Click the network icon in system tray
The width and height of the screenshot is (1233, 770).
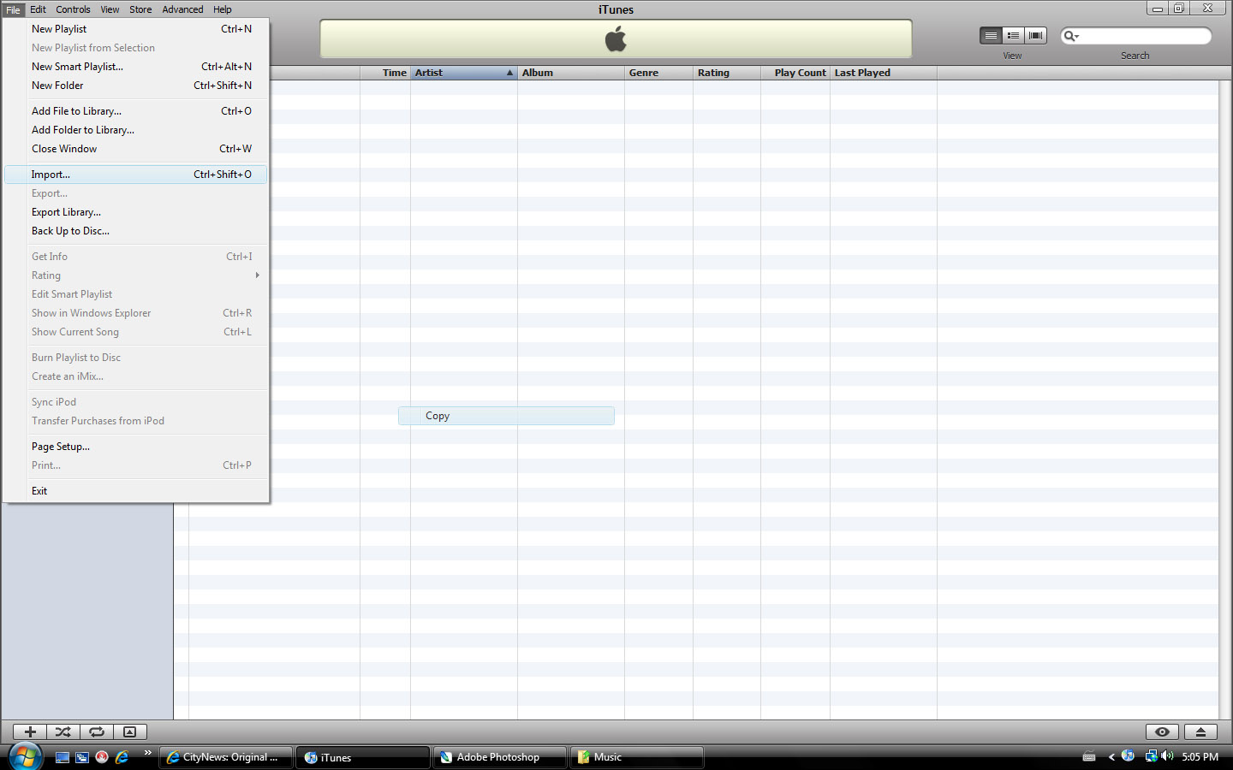(1152, 756)
